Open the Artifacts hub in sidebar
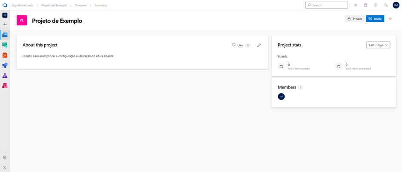The height and width of the screenshot is (172, 402). (x=5, y=86)
